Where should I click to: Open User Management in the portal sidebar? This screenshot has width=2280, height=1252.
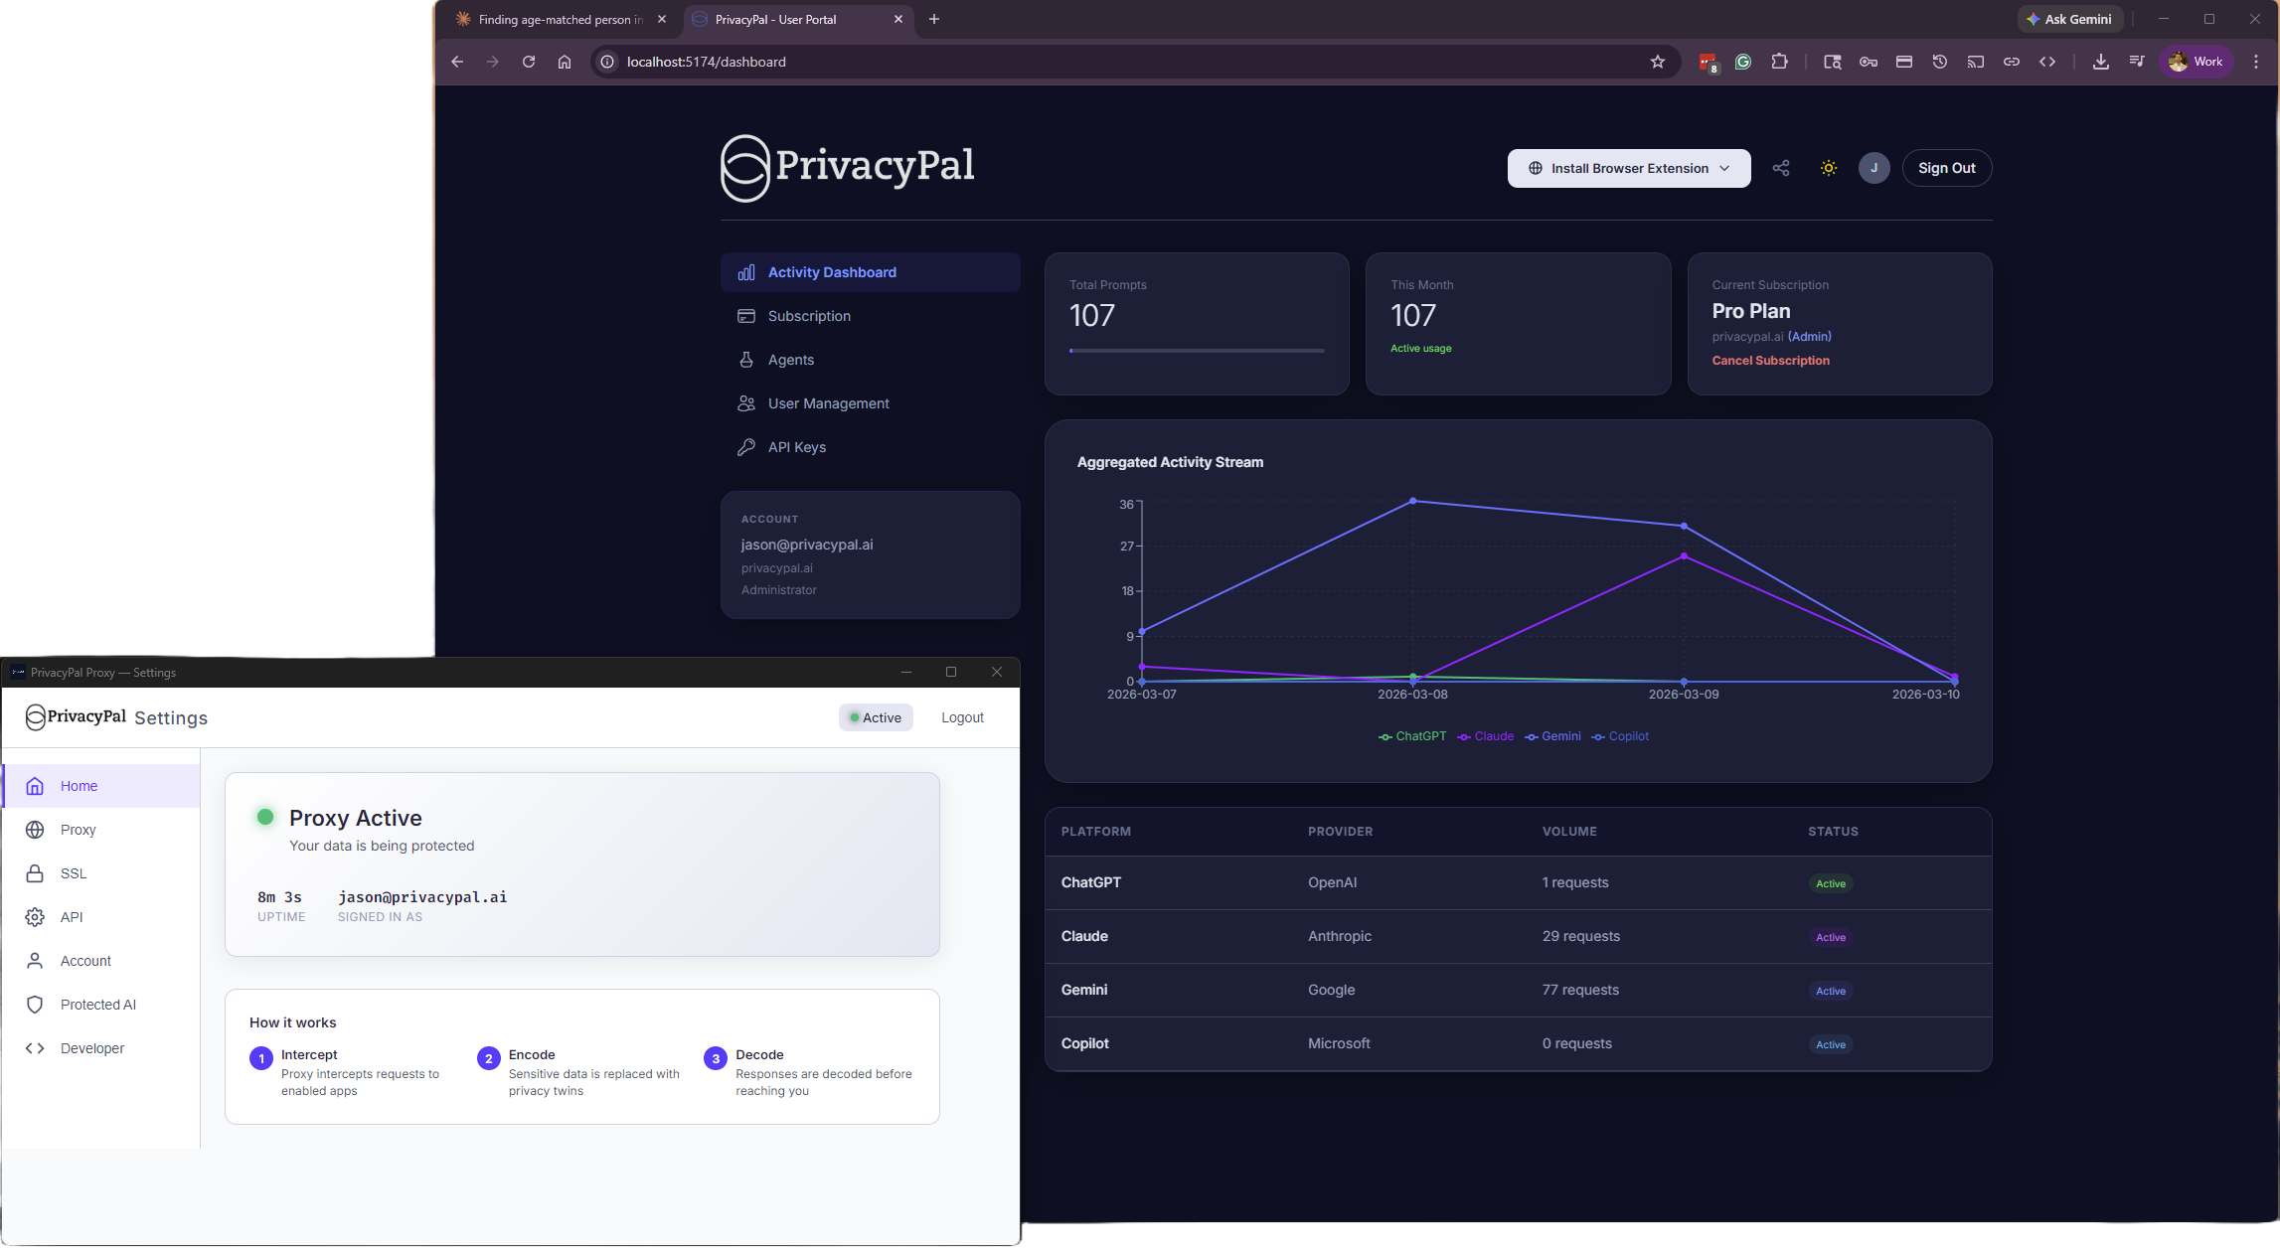coord(870,403)
